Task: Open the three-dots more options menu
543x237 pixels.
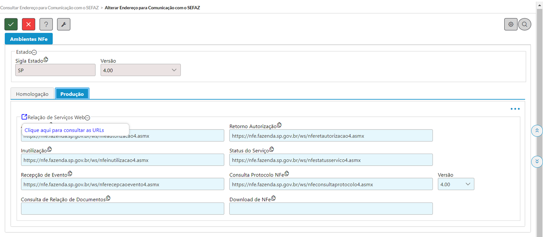Action: click(515, 109)
